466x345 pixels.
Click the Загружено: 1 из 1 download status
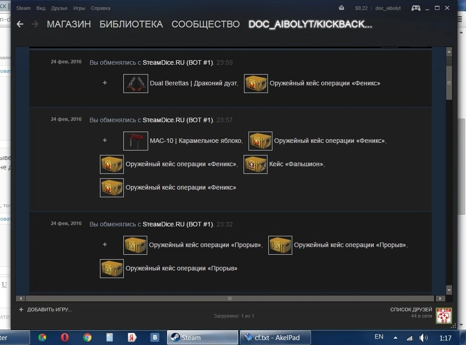pos(234,316)
